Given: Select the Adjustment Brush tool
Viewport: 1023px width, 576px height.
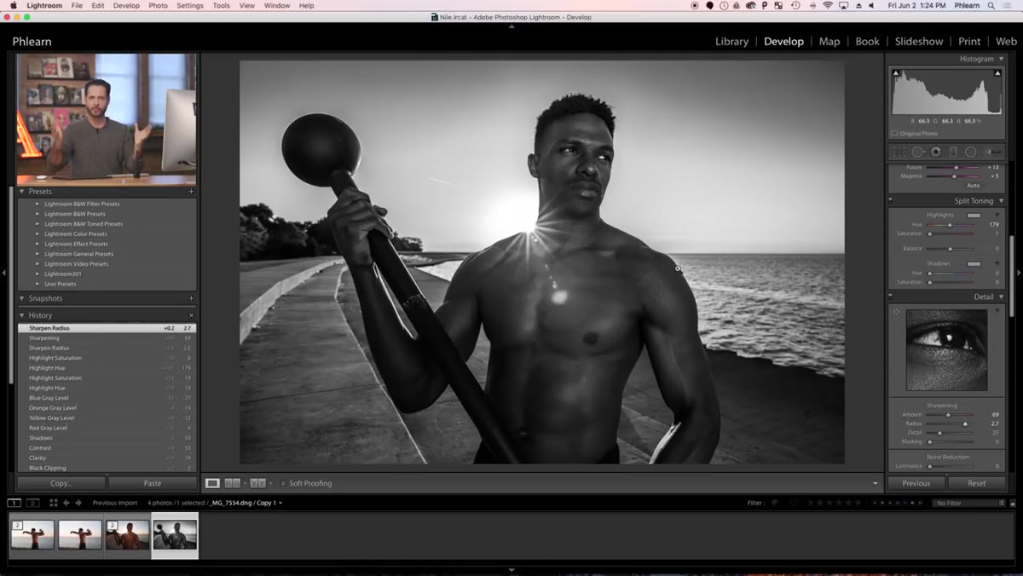Looking at the screenshot, I should 993,152.
